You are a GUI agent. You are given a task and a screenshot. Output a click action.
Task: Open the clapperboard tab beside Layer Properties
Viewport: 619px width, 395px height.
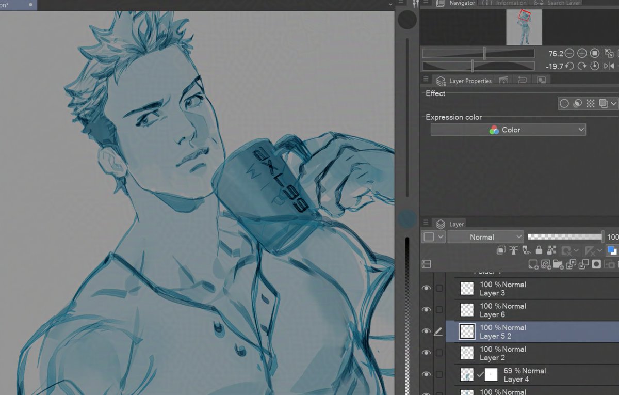pos(503,80)
